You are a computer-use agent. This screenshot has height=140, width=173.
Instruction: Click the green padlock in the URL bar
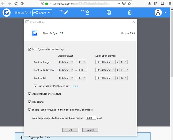(47, 3)
